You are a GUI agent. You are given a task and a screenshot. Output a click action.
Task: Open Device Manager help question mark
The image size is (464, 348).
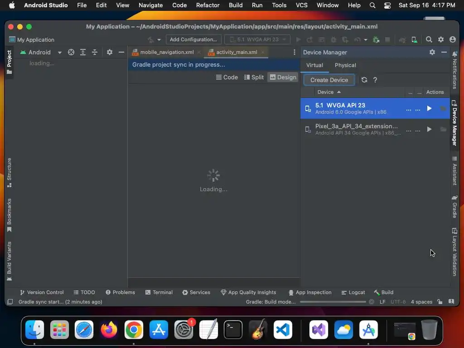tap(375, 80)
